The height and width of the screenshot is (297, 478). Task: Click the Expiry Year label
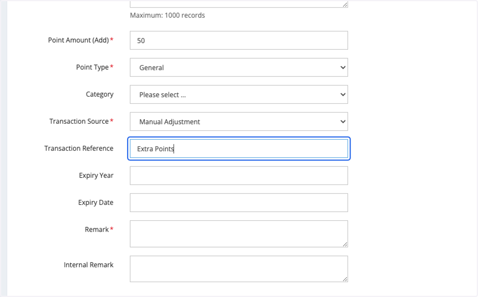pyautogui.click(x=96, y=176)
